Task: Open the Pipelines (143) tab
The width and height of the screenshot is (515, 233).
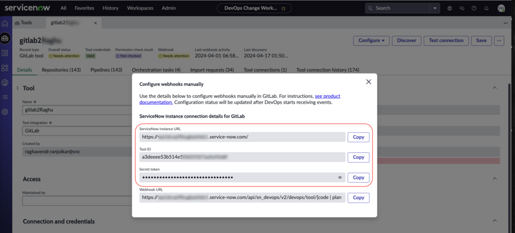Action: (107, 70)
